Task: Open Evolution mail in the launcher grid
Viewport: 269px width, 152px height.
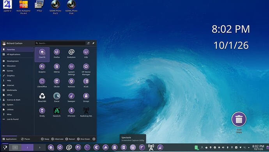Action: [71, 53]
